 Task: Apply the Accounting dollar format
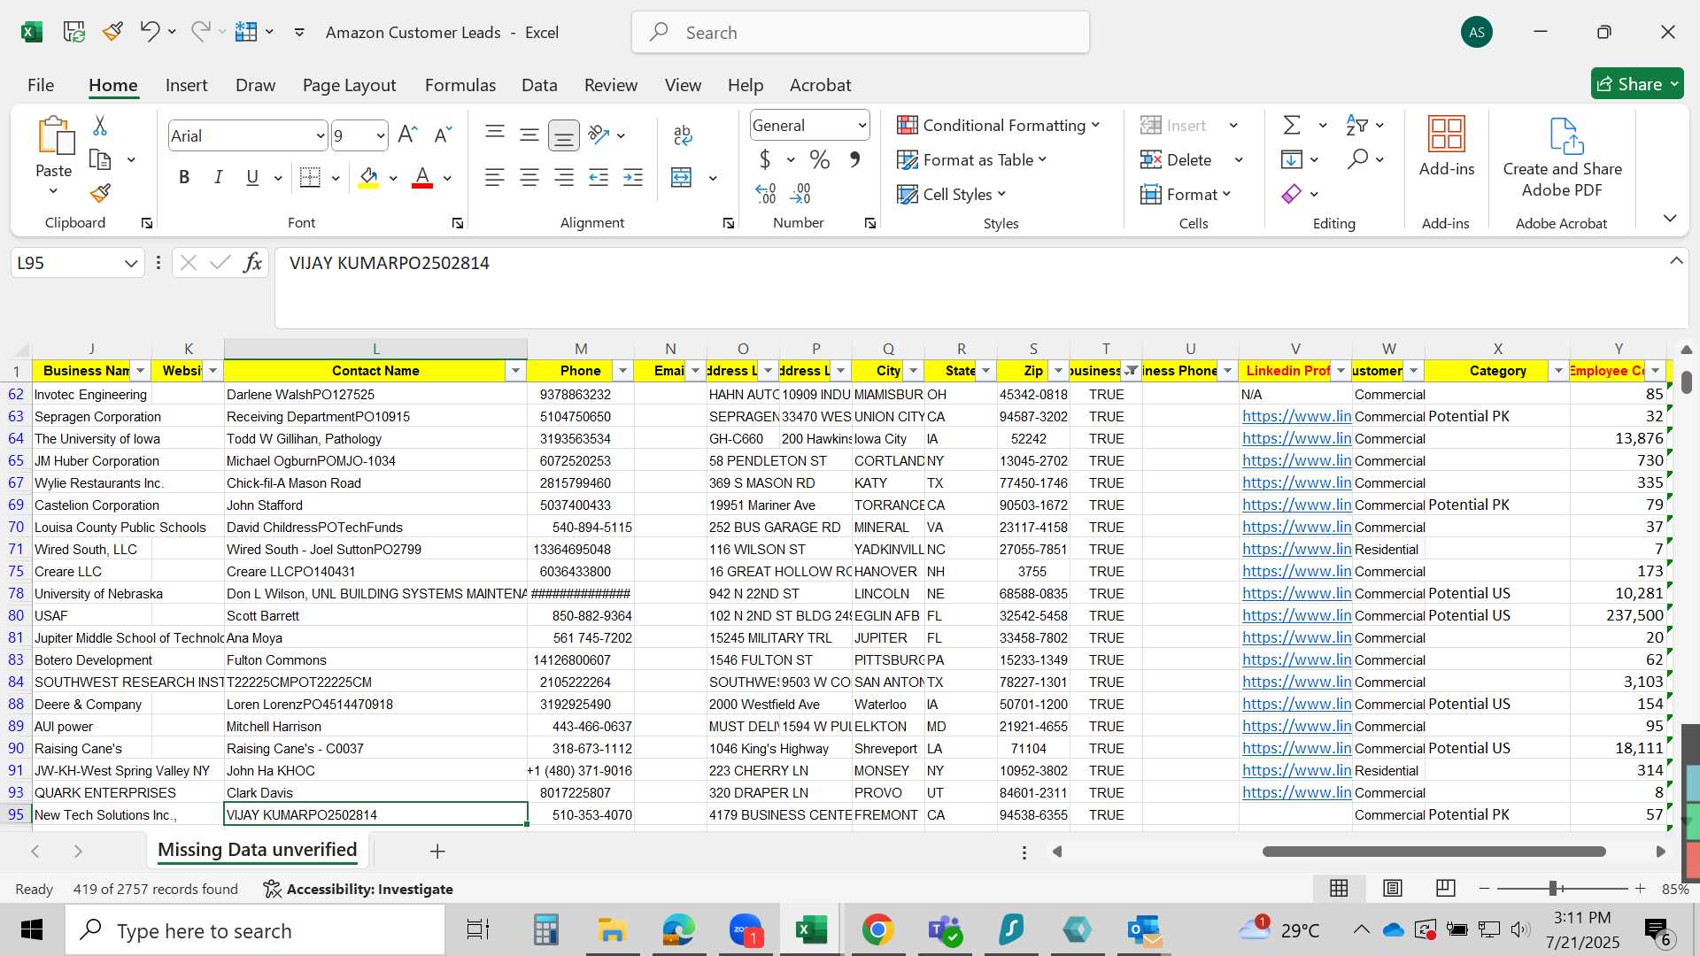[x=765, y=159]
